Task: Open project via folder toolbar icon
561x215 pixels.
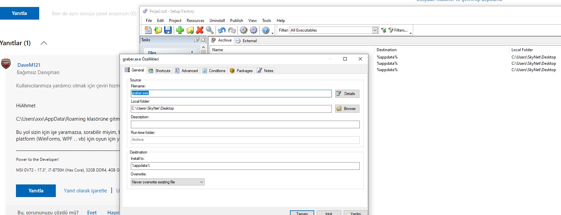Action: 158,30
